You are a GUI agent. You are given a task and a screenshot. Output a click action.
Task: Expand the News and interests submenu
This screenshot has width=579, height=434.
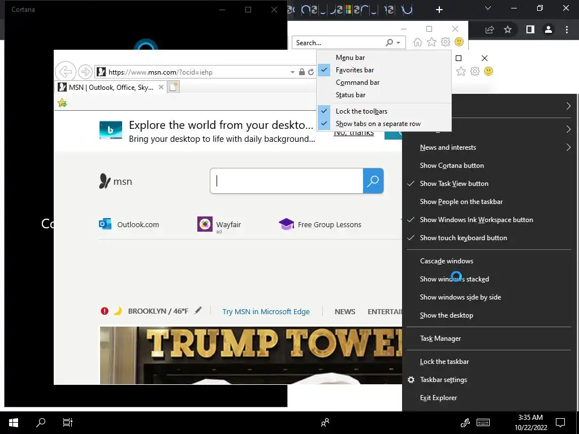489,147
